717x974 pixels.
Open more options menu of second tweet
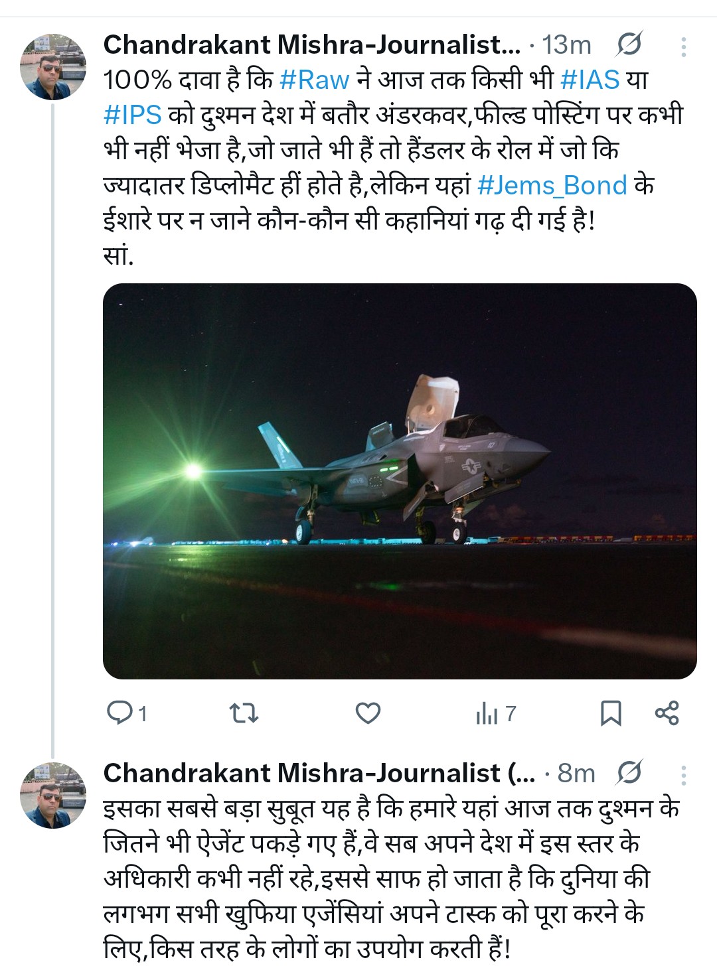(x=683, y=774)
